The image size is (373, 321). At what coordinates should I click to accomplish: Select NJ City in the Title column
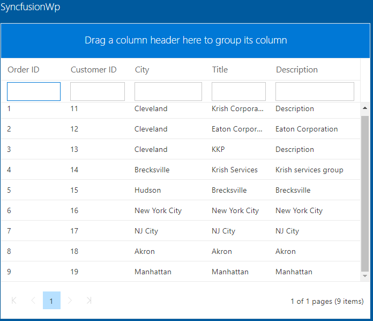223,231
